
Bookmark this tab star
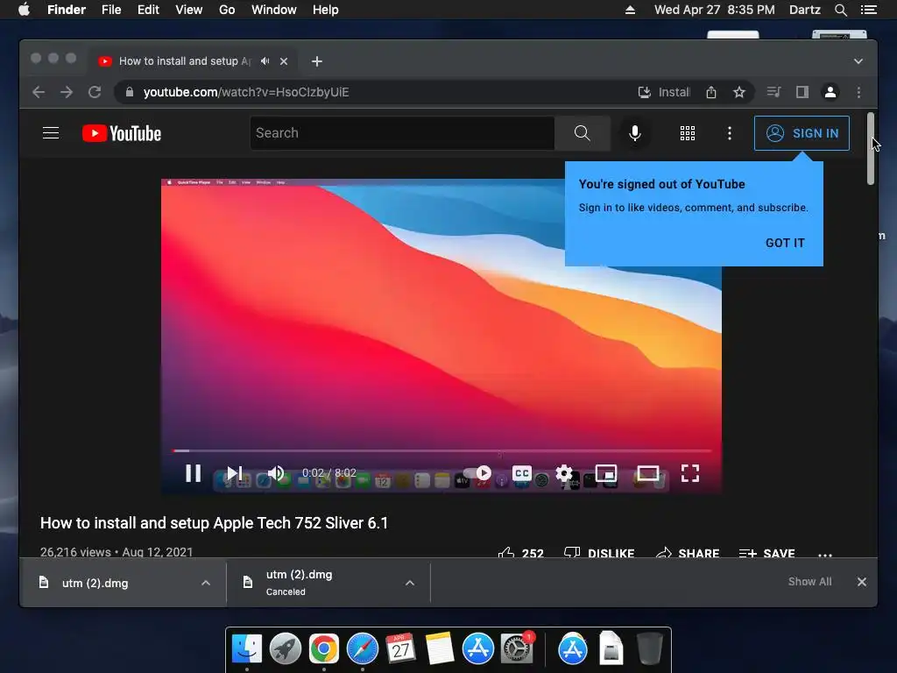[x=739, y=92]
